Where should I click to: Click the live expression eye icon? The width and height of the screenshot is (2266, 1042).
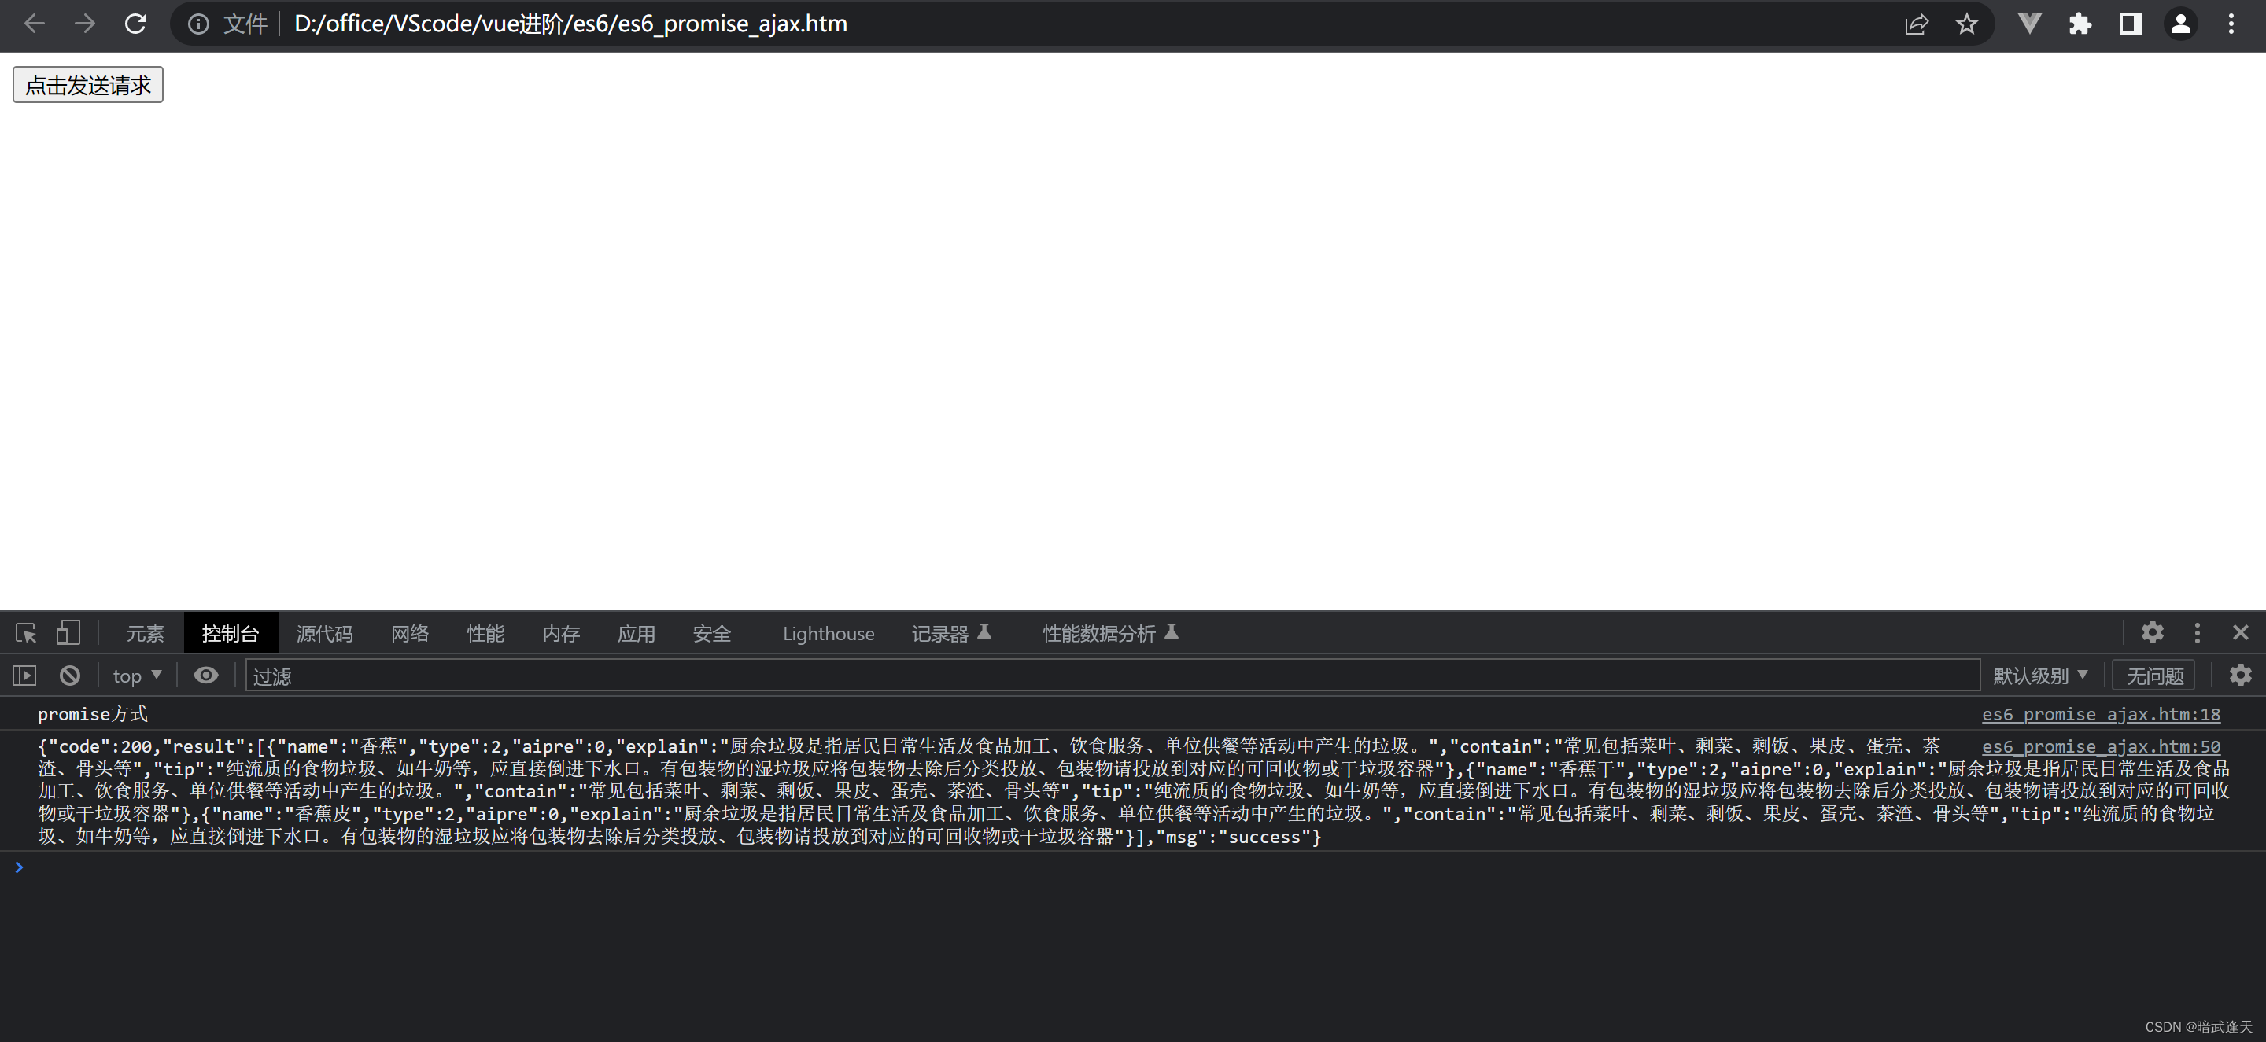(206, 676)
